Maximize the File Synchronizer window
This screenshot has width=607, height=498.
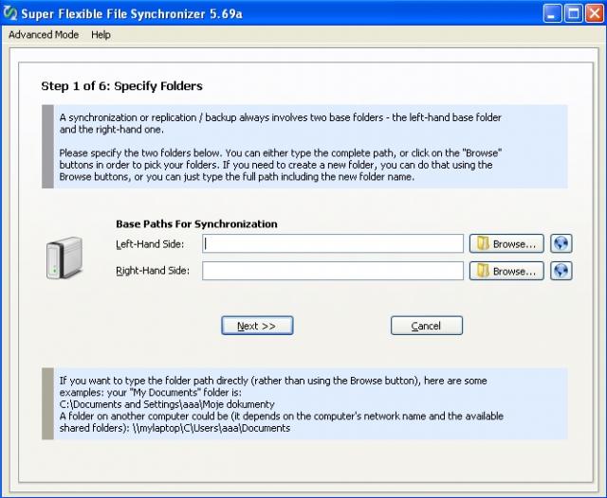pos(573,13)
